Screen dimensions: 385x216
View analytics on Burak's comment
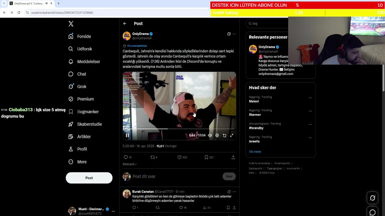tap(207, 208)
